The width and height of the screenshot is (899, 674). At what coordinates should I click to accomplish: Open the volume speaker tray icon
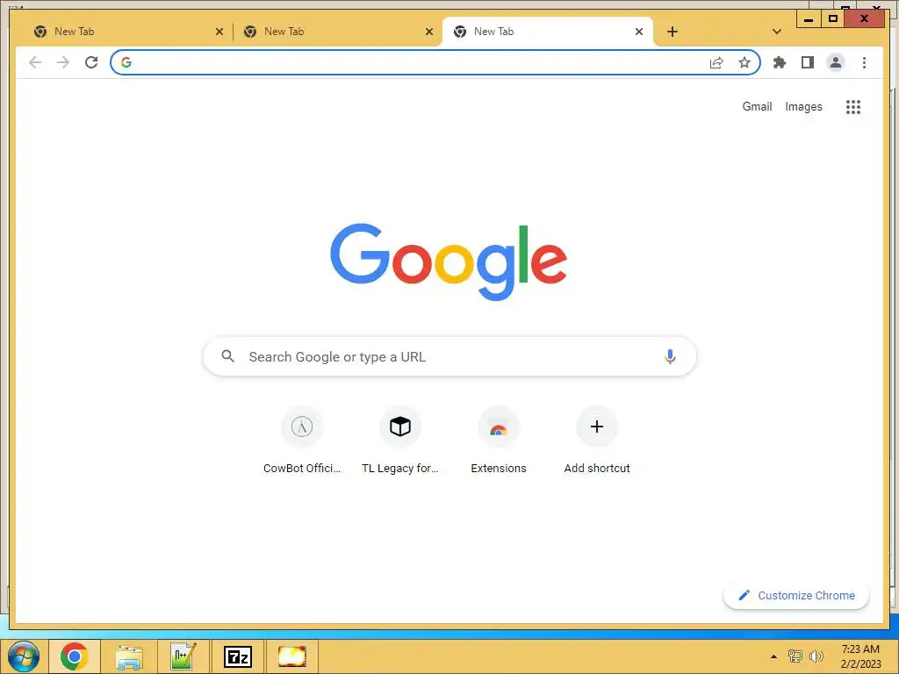point(816,656)
